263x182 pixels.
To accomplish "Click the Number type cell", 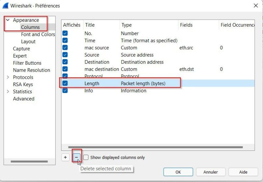I will 130,34.
